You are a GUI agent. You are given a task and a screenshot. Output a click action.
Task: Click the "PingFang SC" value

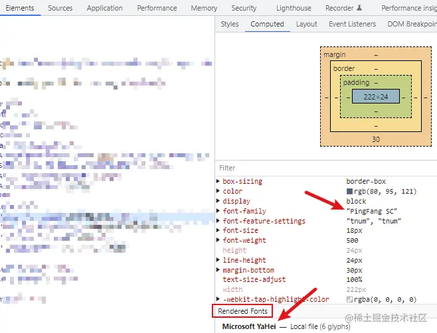pyautogui.click(x=372, y=212)
